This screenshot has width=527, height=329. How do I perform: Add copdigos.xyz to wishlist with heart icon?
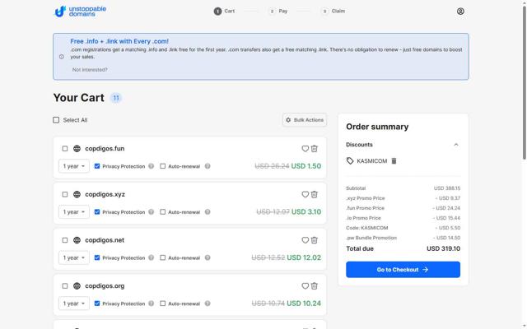[305, 194]
